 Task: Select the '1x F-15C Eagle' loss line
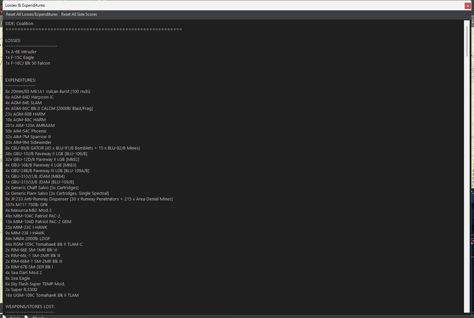tap(20, 58)
